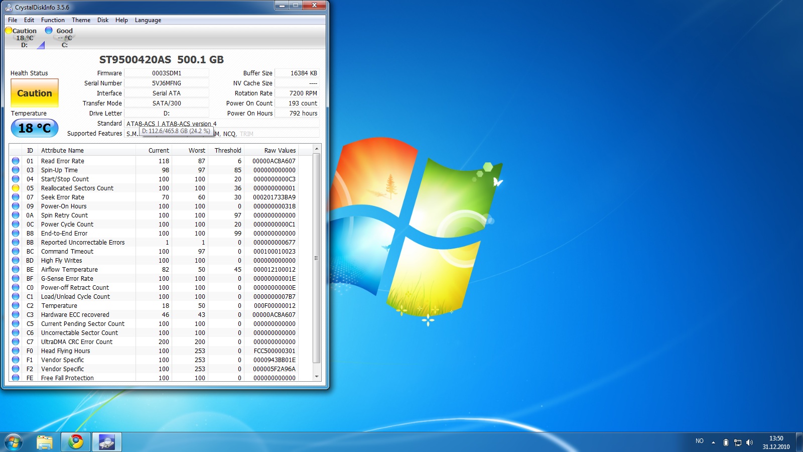Screen dimensions: 803x452
Task: Click the status icon for Load/Unload Cycle Count
Action: tap(16, 296)
